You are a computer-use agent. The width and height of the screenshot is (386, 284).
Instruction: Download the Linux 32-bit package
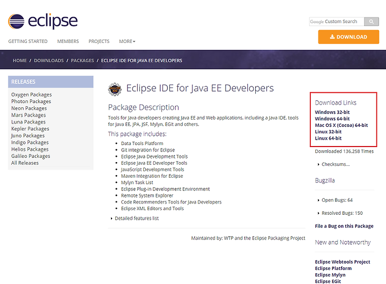pos(328,132)
